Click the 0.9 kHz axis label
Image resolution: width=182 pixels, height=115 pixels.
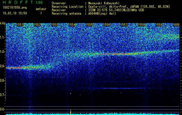3,66
